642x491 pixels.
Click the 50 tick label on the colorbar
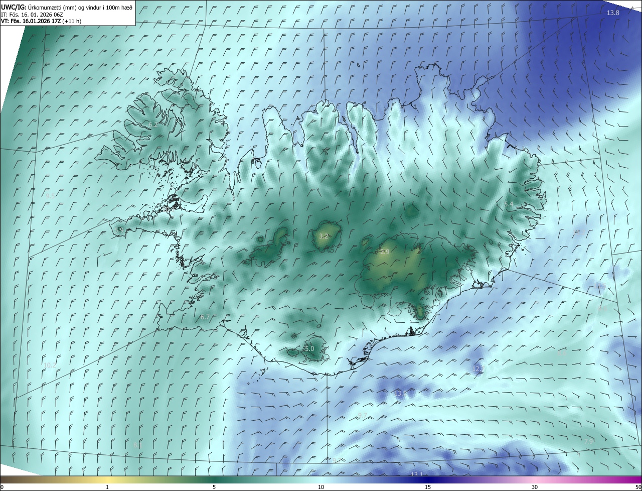(x=638, y=487)
